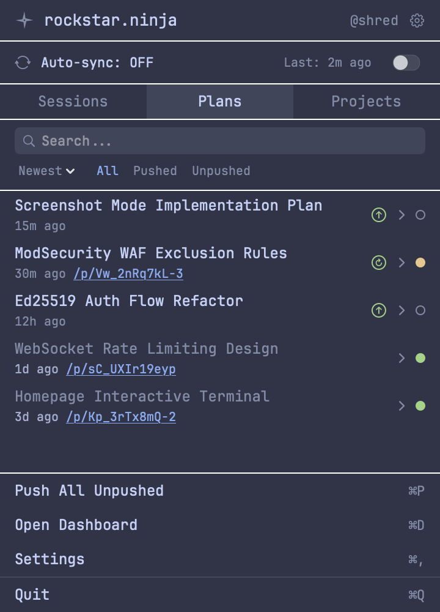The width and height of the screenshot is (440, 612).
Task: Enable the Auto-sync toggle switch
Action: click(x=406, y=62)
